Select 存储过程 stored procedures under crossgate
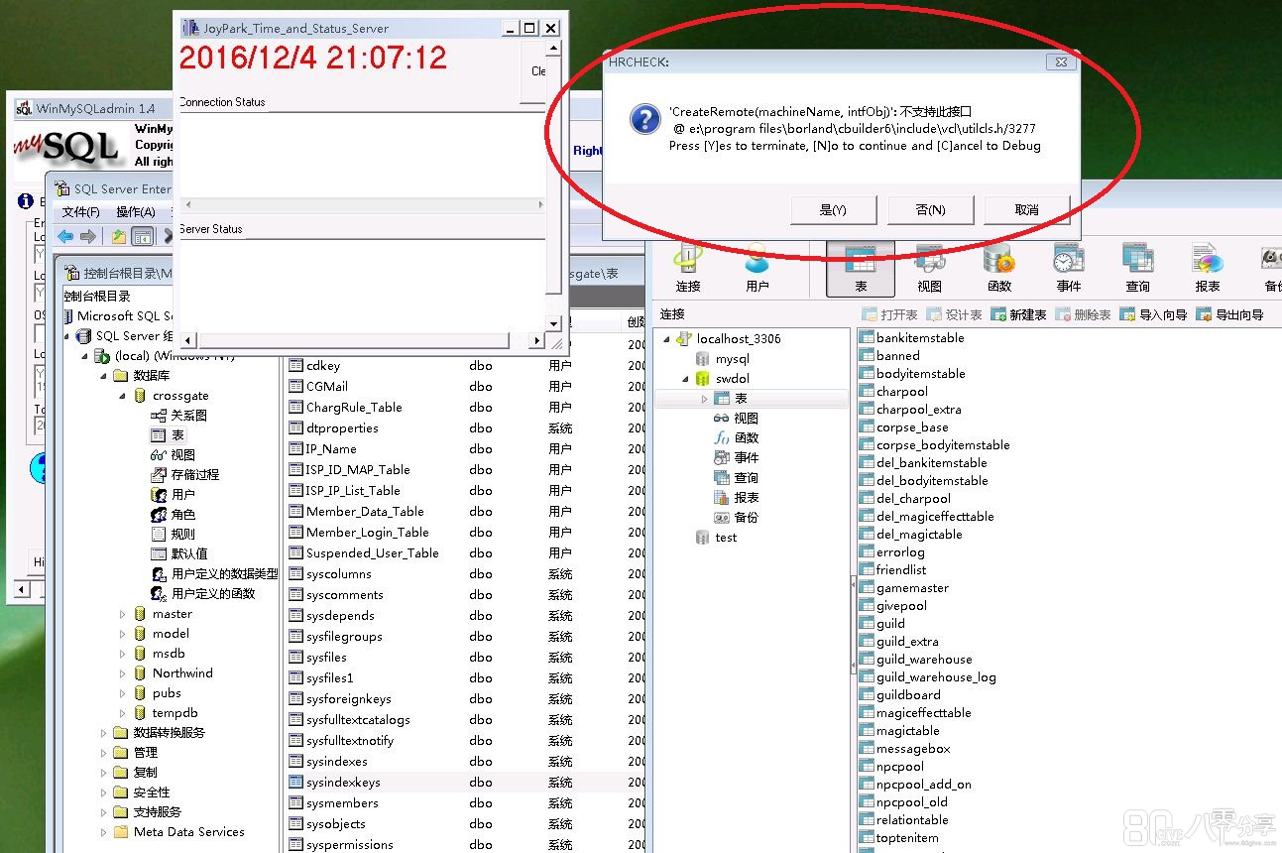The height and width of the screenshot is (853, 1282). coord(185,474)
